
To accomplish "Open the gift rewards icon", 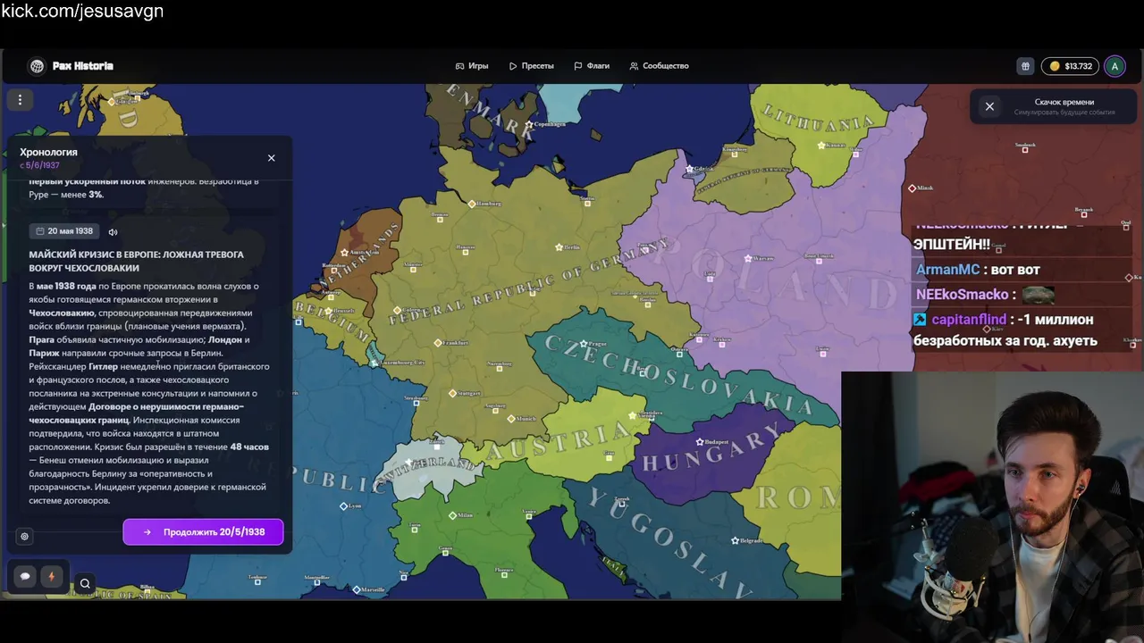I will tap(1025, 66).
